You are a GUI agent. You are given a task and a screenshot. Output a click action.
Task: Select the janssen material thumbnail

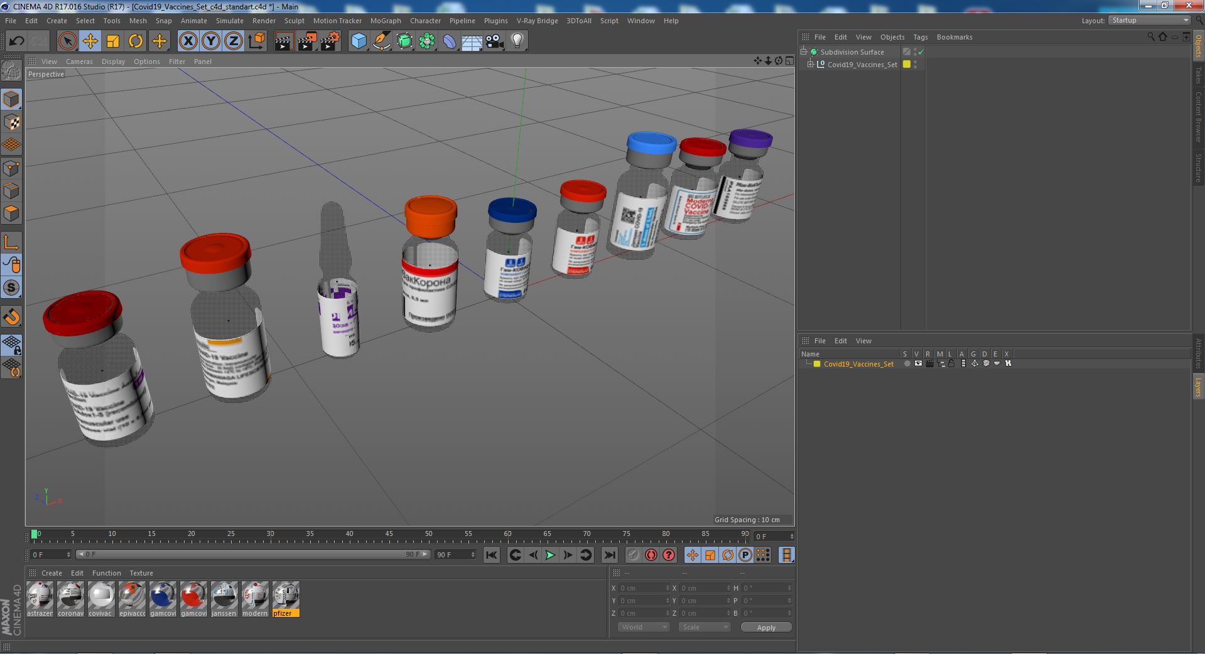click(x=224, y=599)
